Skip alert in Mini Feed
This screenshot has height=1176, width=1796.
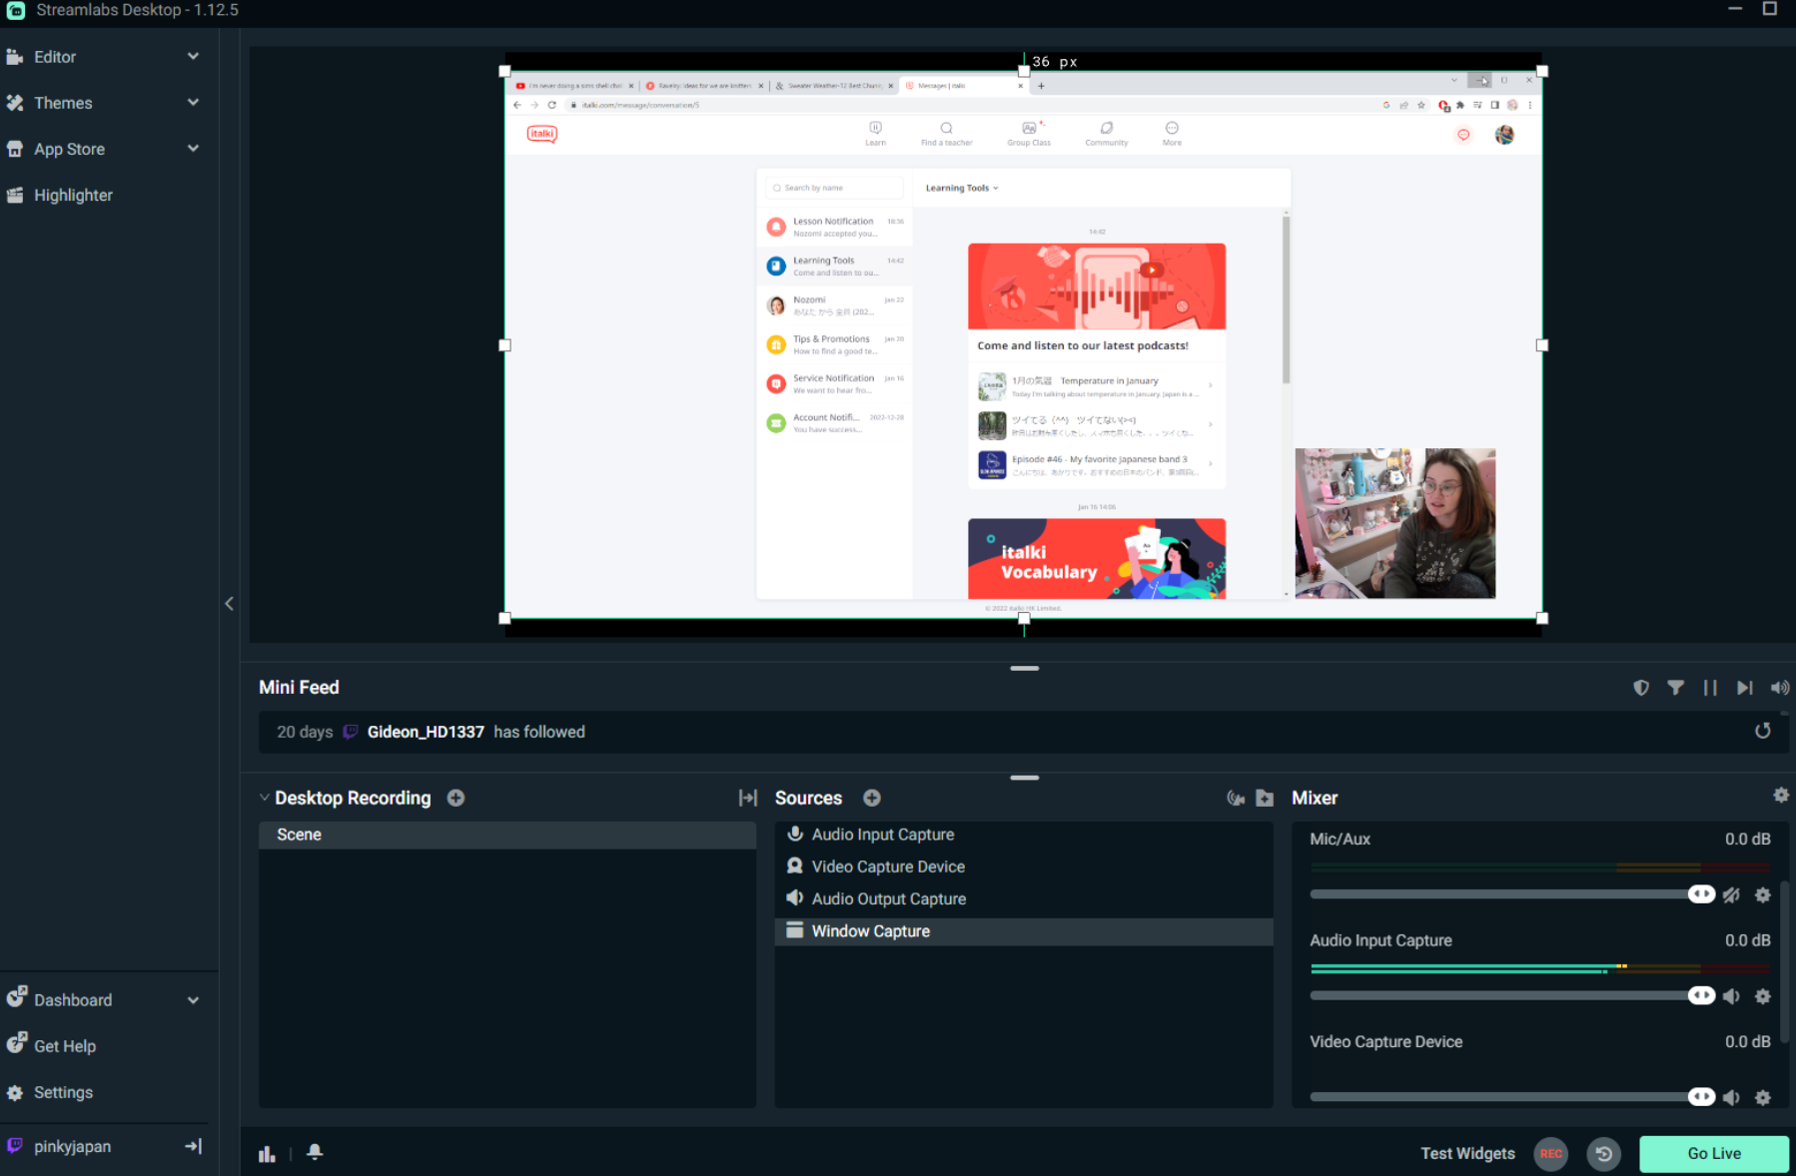1745,687
